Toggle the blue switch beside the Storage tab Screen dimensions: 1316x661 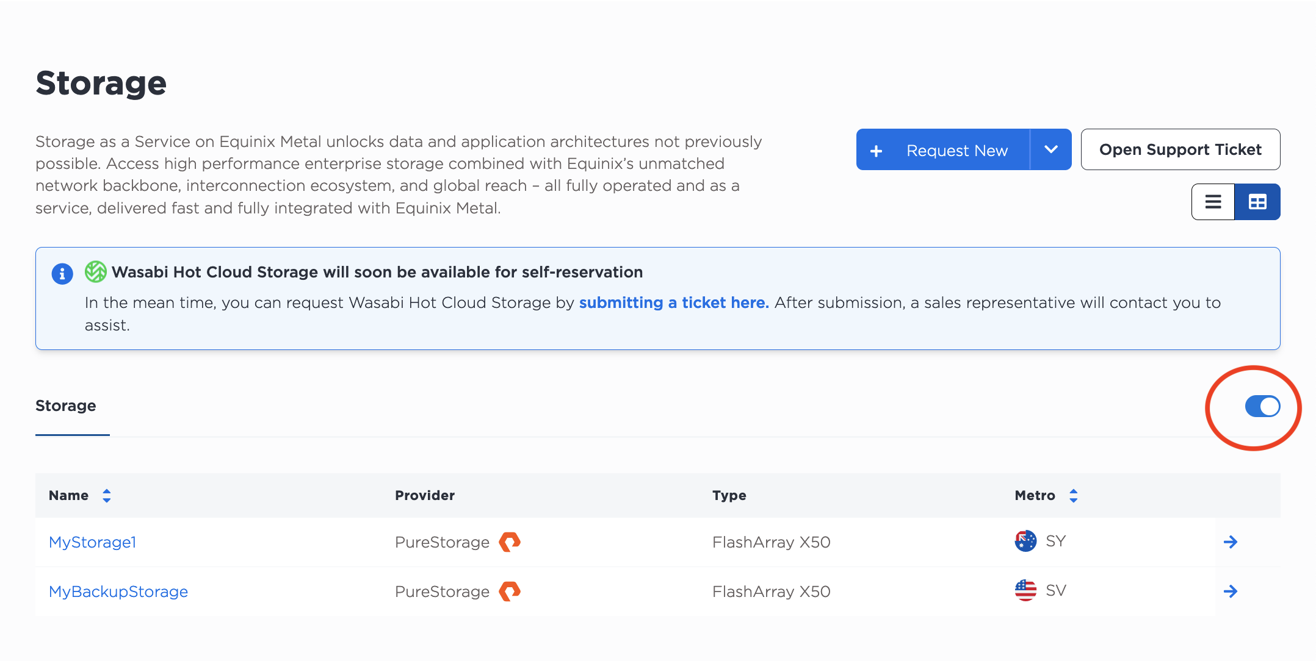point(1262,406)
